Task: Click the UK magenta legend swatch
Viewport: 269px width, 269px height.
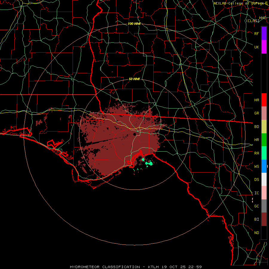Action: 264,47
